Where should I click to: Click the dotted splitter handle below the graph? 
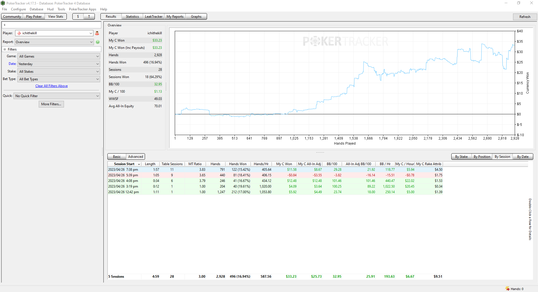[x=320, y=152]
